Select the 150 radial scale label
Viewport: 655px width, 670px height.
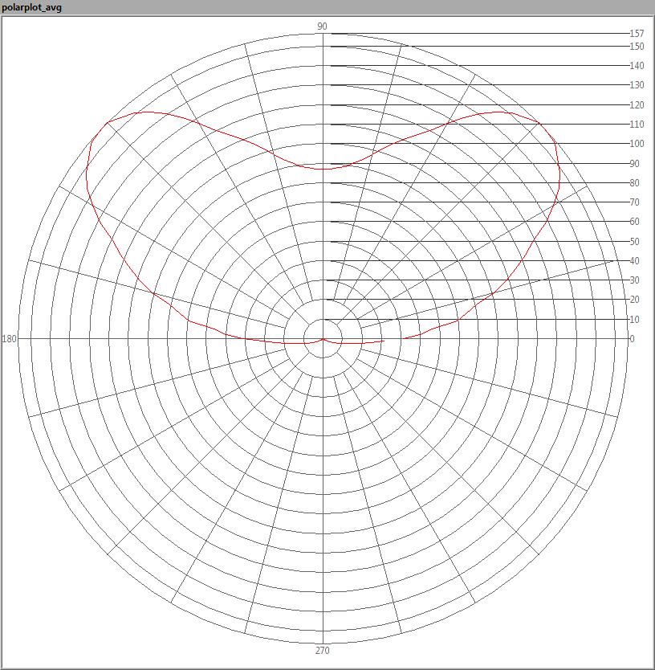(x=637, y=47)
